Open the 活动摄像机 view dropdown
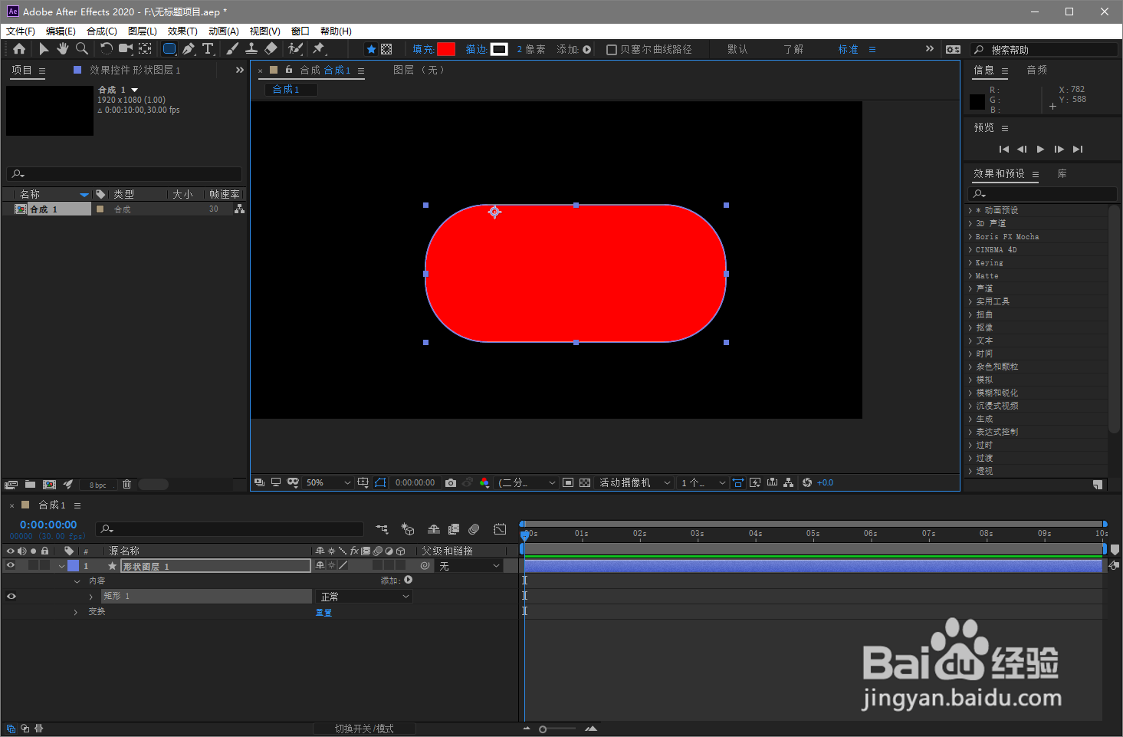 tap(635, 482)
